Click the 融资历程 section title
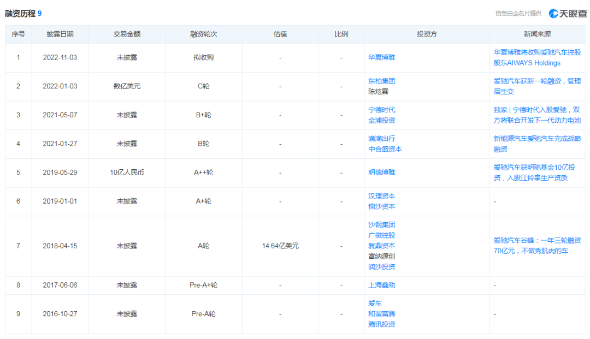 click(x=20, y=14)
